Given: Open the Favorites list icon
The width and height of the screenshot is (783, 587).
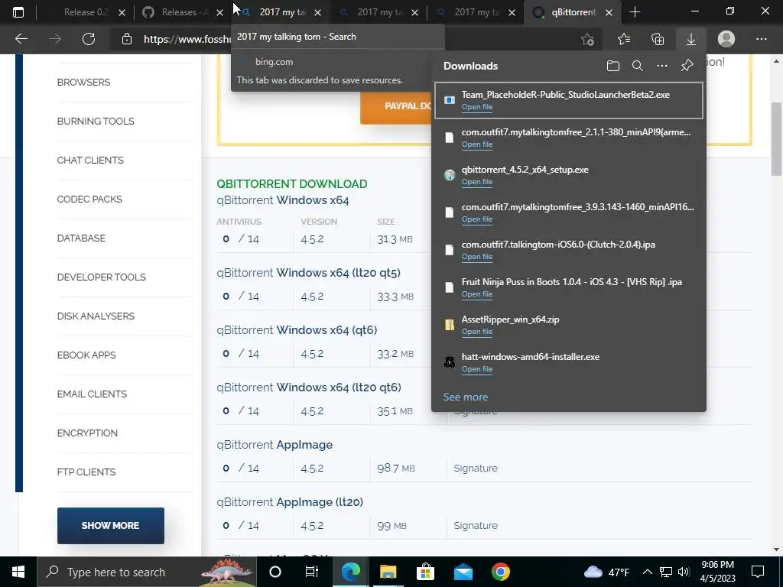Looking at the screenshot, I should 624,39.
